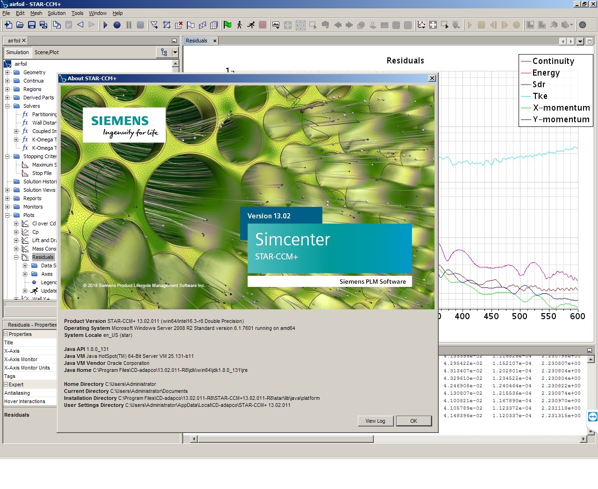
Task: Click the Open Simulation folder icon
Action: point(20,25)
